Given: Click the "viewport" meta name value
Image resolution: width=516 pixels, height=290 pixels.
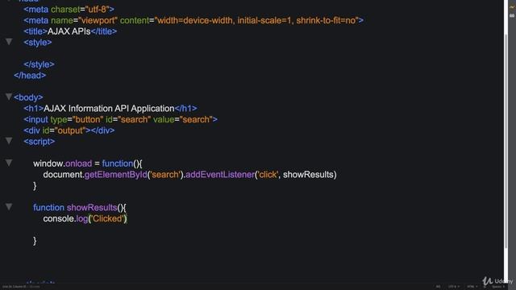Looking at the screenshot, I should click(x=98, y=20).
